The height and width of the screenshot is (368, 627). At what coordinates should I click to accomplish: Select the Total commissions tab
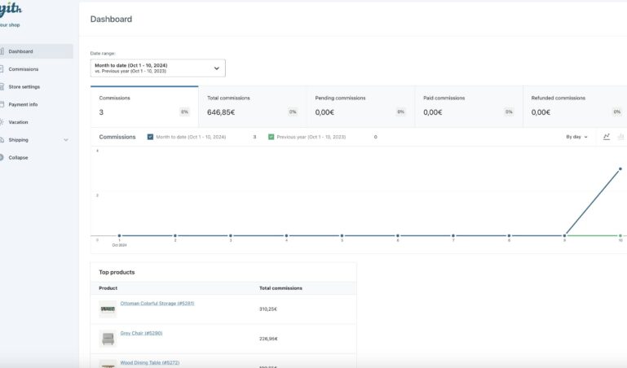(x=252, y=106)
